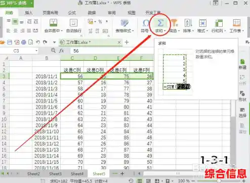The width and height of the screenshot is (250, 183).
Task: Add a new sheet with plus button
Action: point(122,173)
